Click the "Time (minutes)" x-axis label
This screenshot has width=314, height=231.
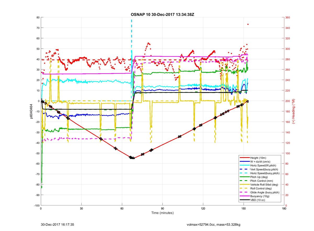click(162, 213)
